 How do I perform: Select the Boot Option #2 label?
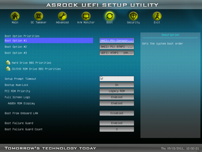16,47
